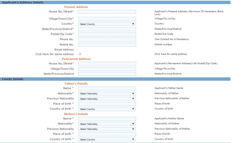
Task: Tick the same address checkbox
Action: 80,54
